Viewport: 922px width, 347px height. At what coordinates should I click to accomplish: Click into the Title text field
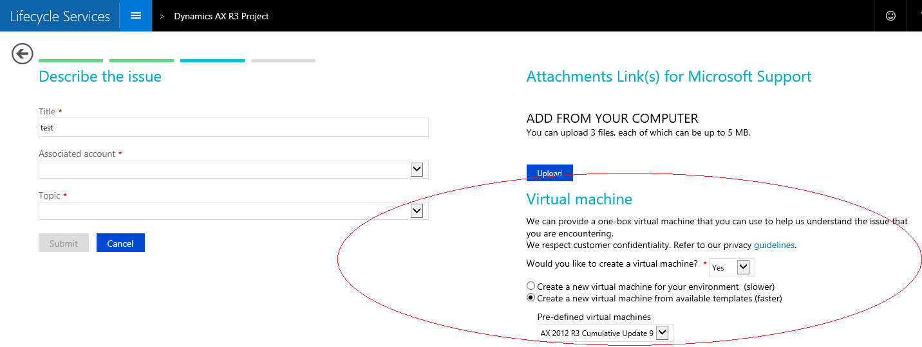[x=233, y=127]
